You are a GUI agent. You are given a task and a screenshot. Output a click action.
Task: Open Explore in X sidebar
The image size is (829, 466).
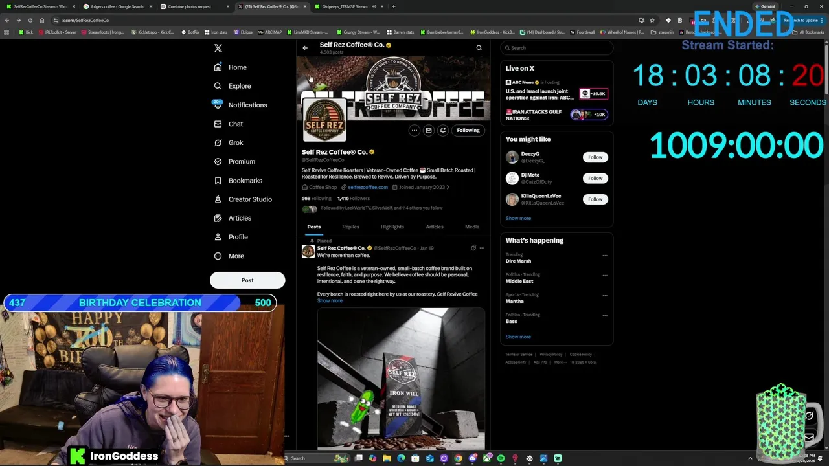pos(233,86)
